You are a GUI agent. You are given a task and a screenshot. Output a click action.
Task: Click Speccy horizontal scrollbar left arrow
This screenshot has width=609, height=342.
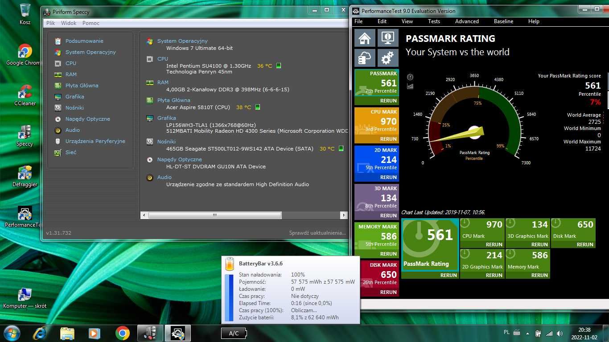(144, 215)
